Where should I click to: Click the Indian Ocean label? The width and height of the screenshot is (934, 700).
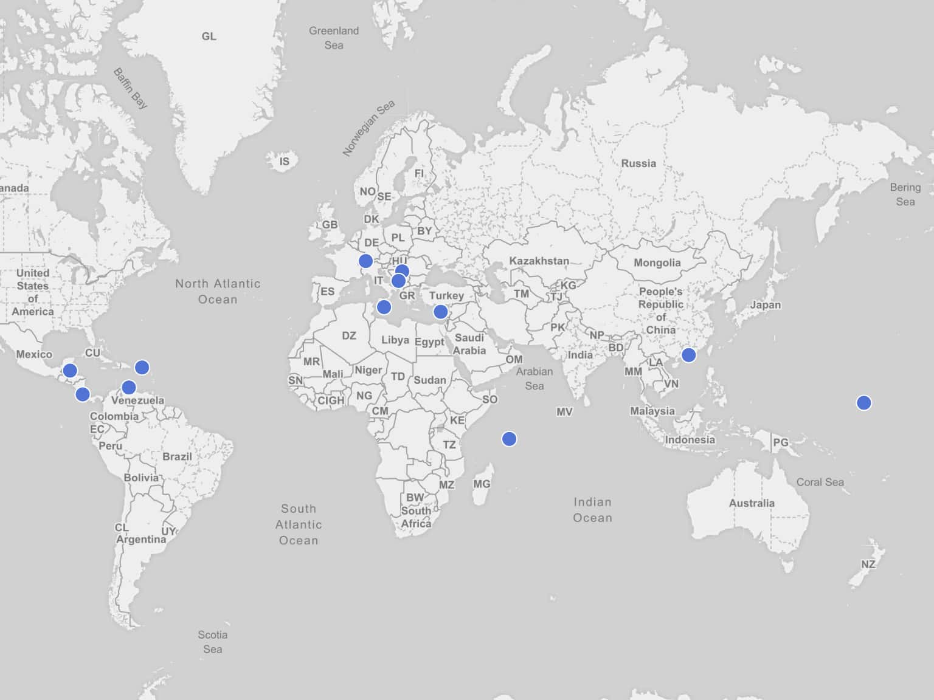click(592, 510)
